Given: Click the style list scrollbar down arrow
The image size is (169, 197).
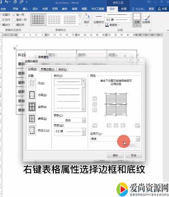Looking at the screenshot, I should pos(83,110).
